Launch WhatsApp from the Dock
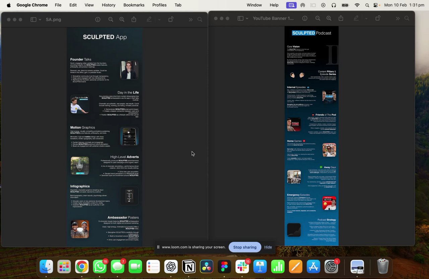429x279 pixels. [x=100, y=267]
